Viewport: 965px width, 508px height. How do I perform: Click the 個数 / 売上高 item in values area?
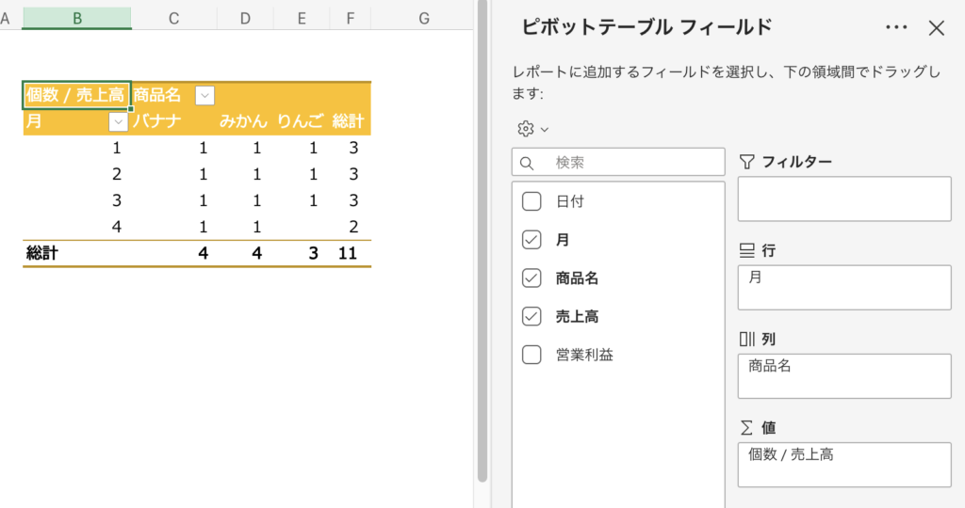tap(792, 455)
